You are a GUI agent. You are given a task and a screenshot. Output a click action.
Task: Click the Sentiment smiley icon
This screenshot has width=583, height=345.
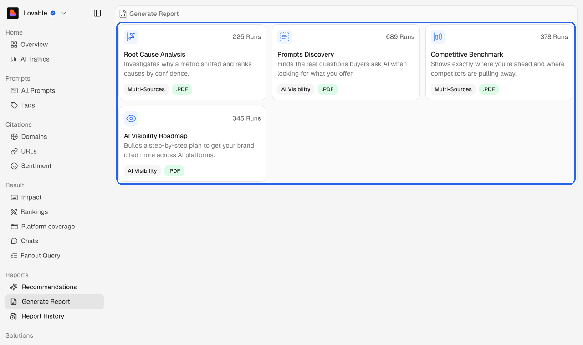coord(14,166)
